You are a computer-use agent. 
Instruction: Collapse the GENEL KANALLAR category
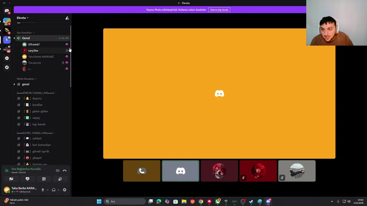pos(36,133)
